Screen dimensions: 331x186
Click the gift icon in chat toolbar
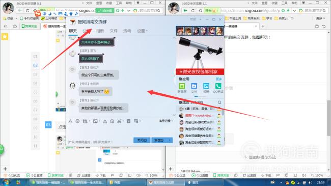[112, 121]
